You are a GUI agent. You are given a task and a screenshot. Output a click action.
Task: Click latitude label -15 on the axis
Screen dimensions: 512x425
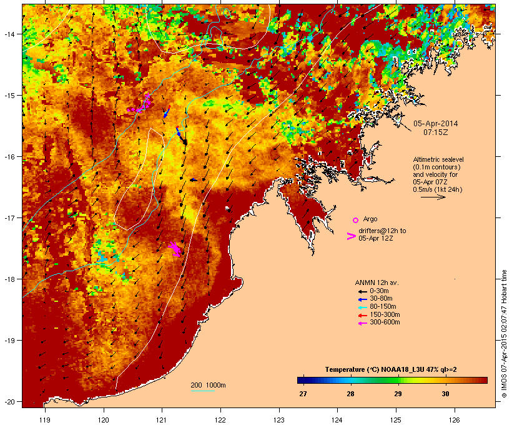[9, 96]
